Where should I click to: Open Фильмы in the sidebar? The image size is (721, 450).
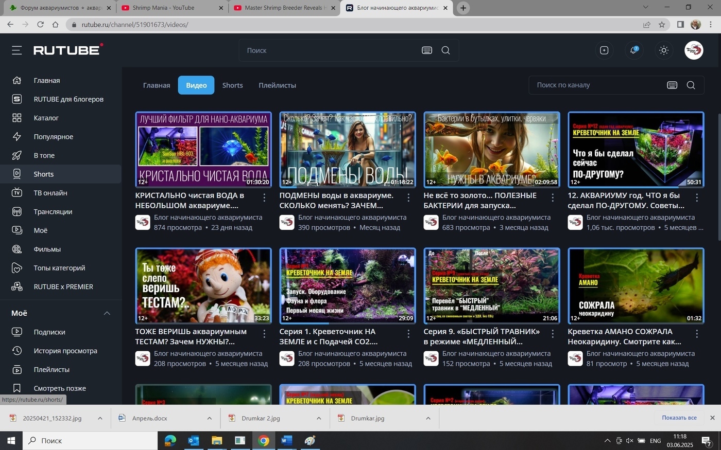pyautogui.click(x=61, y=249)
